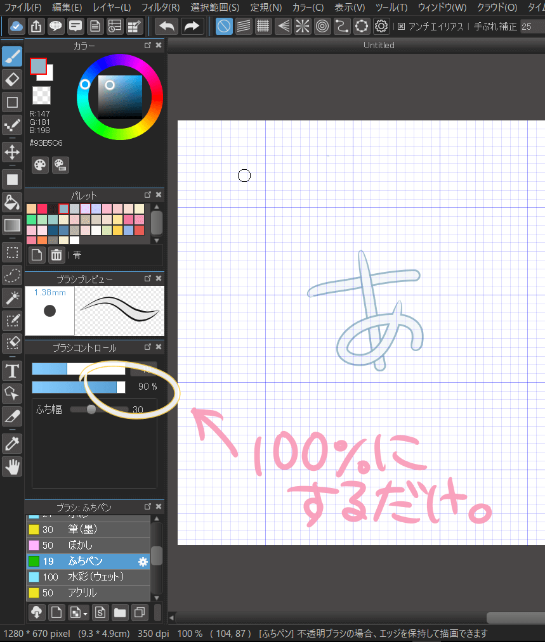Open the add brush dropdown arrow
545x642 pixels.
(x=85, y=613)
